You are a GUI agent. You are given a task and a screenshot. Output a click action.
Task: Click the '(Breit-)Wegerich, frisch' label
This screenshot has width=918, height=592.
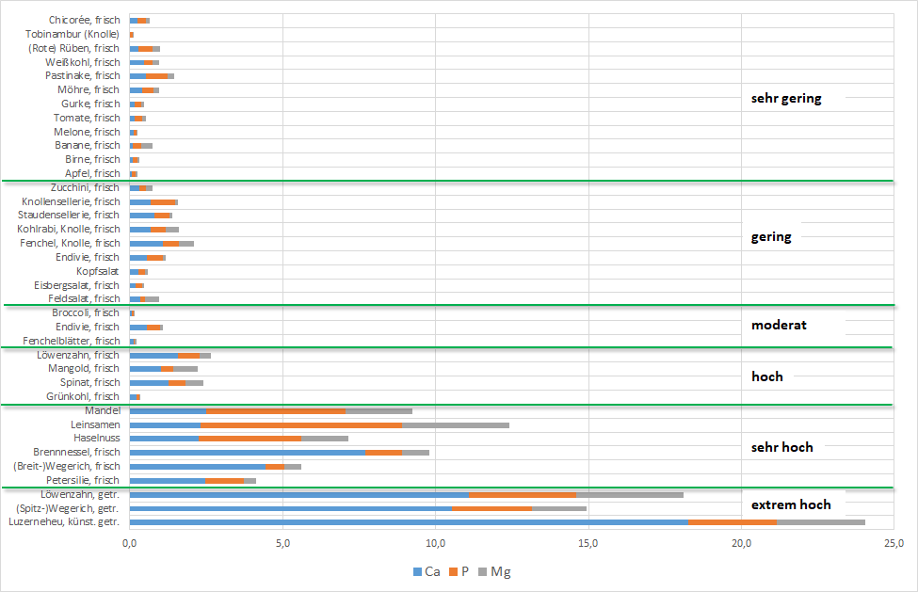(67, 466)
